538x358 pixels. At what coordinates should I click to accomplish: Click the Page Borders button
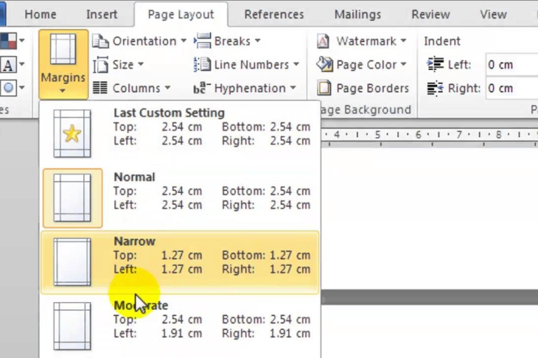click(363, 88)
